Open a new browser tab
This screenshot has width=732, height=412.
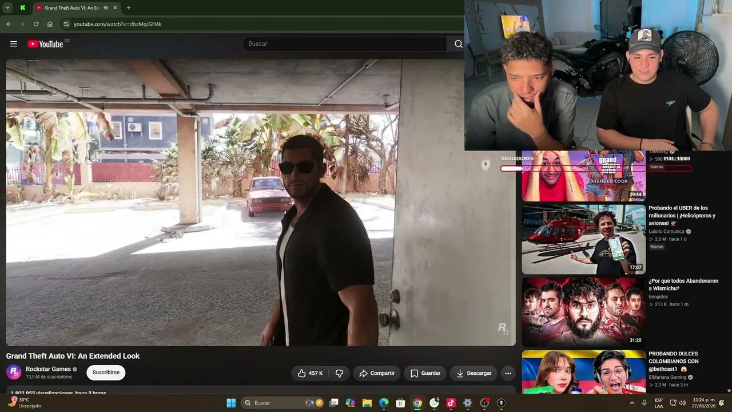[x=128, y=8]
